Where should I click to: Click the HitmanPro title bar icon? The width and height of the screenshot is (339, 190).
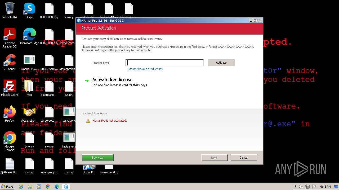click(x=79, y=21)
